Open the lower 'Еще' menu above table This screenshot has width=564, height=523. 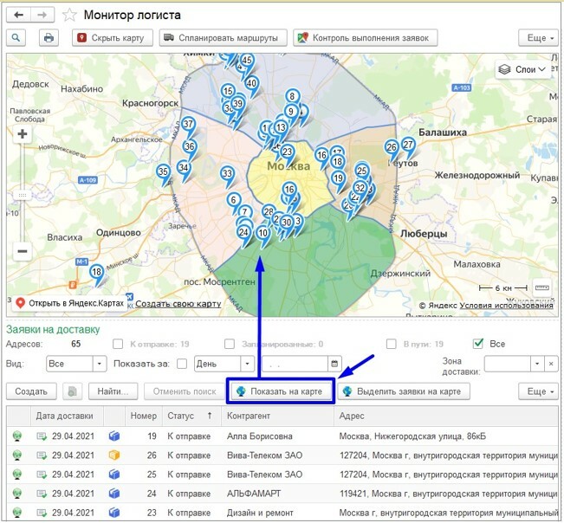click(537, 391)
